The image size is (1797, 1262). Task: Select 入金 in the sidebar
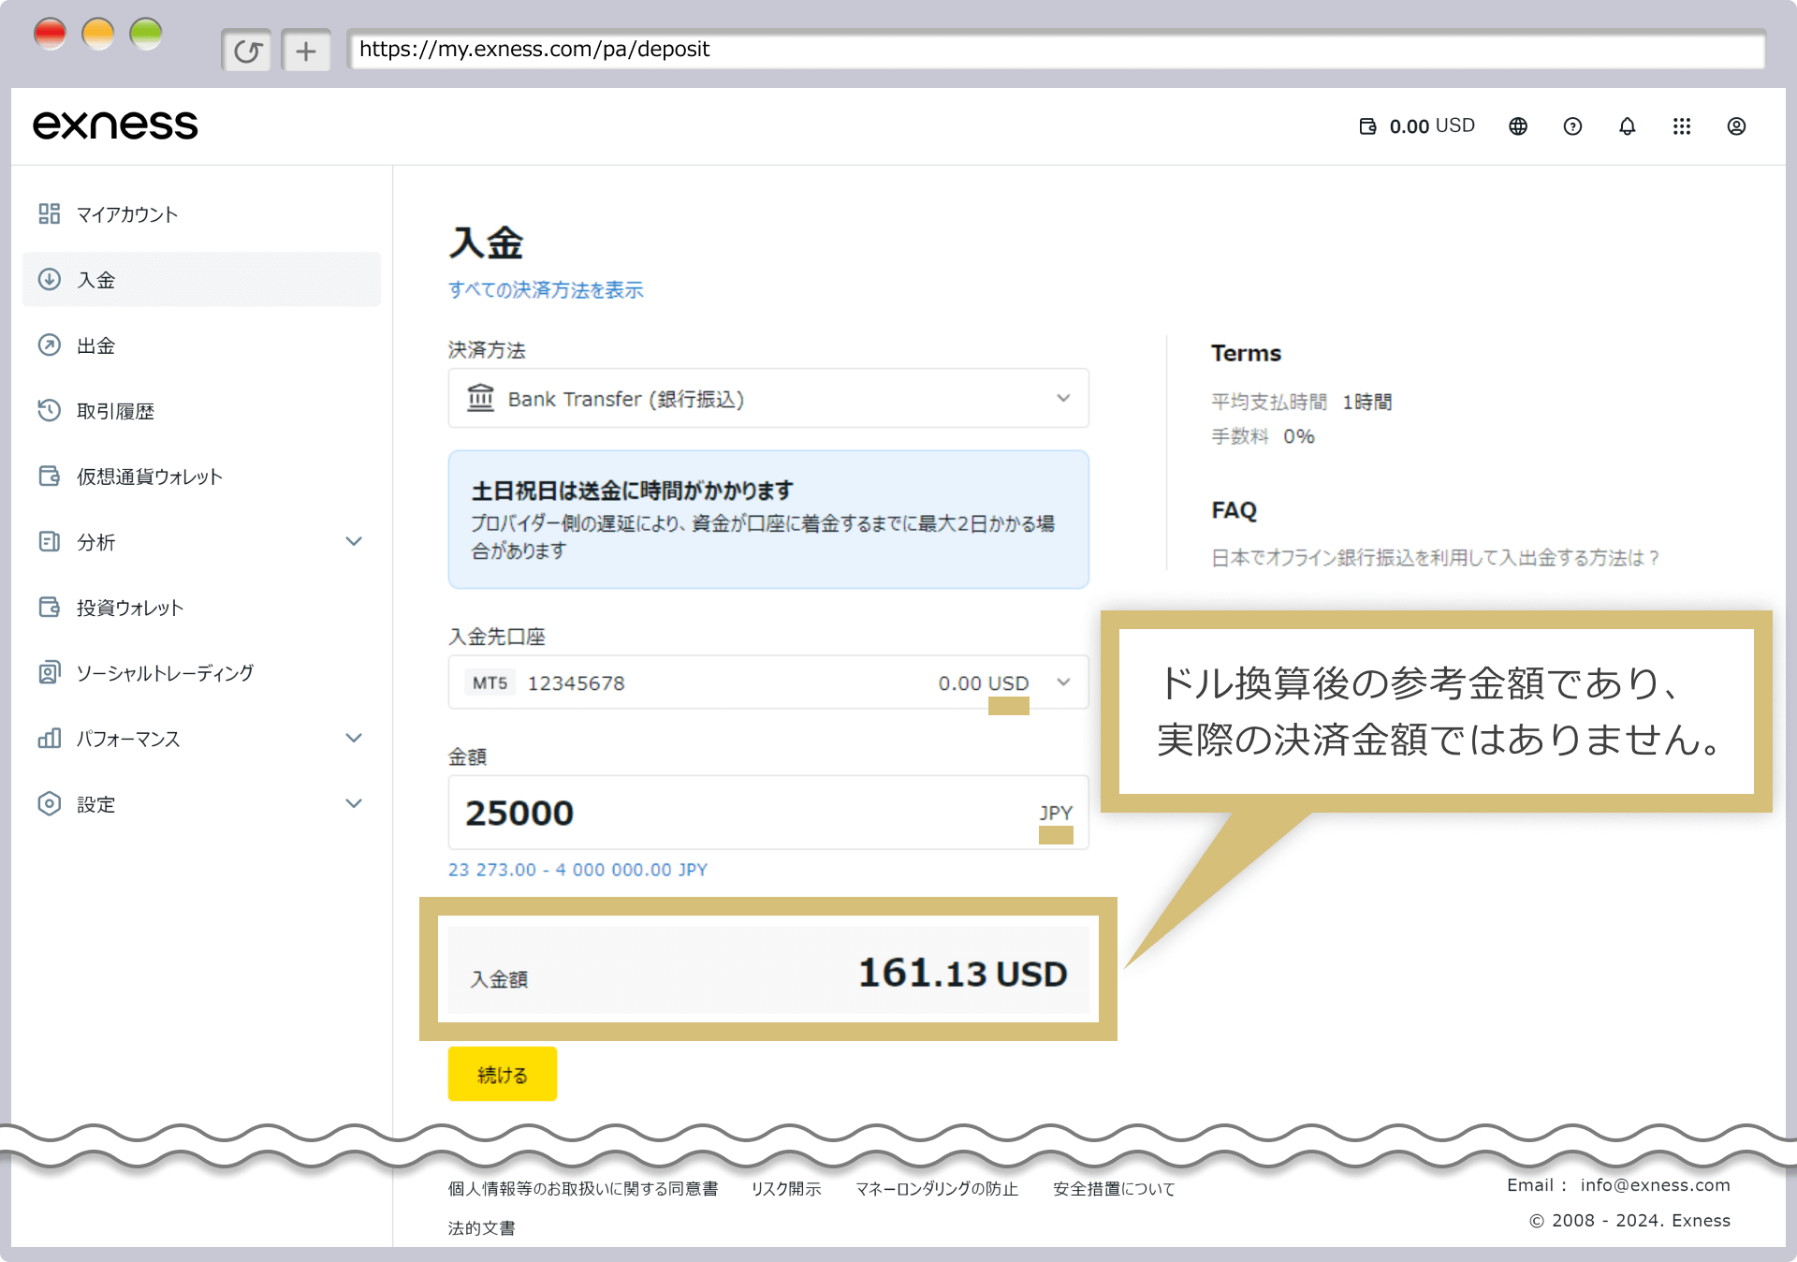point(201,280)
